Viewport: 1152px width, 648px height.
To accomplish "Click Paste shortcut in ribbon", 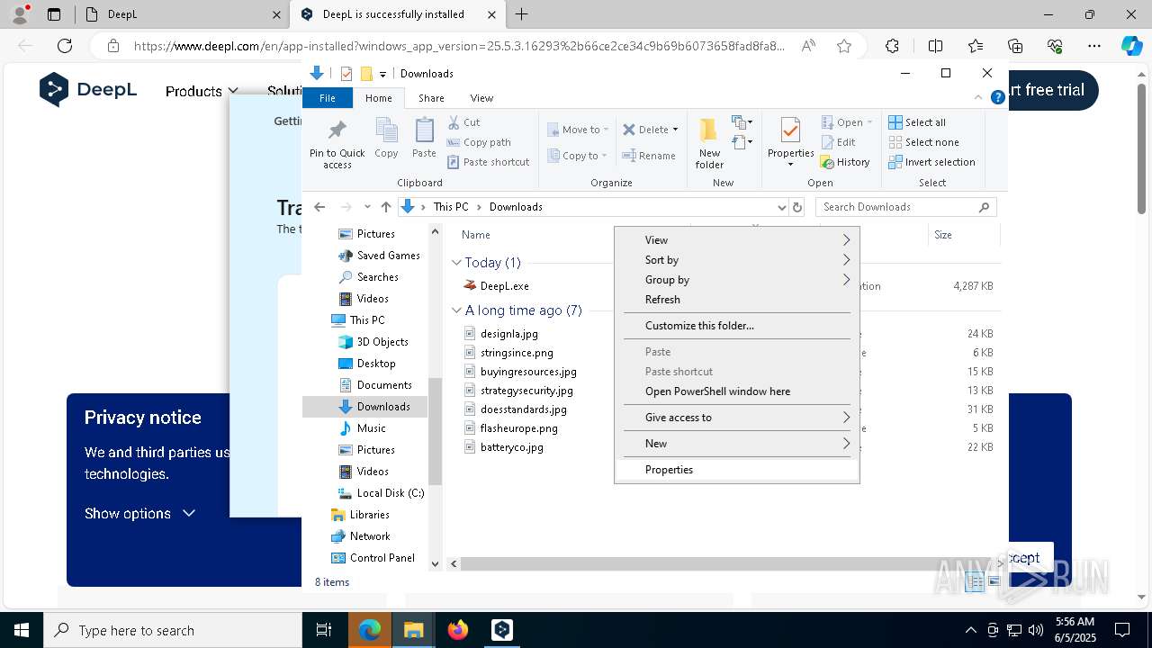I will pos(488,162).
